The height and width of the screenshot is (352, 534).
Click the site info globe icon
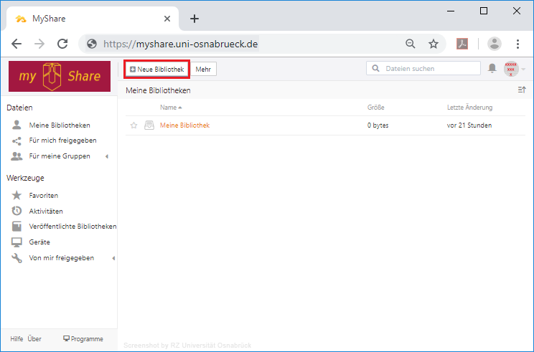point(92,44)
